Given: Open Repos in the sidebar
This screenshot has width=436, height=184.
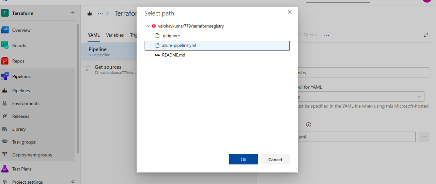Looking at the screenshot, I should coord(18,61).
